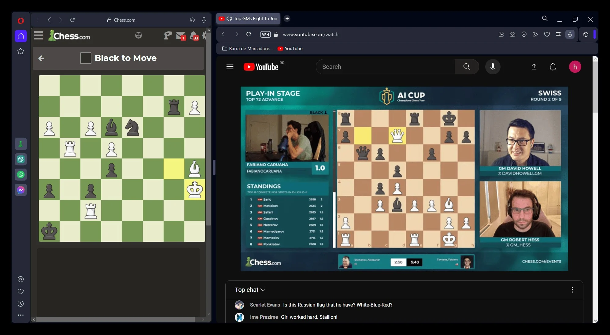Open Chess.com notifications bell with 33 badge

point(194,36)
